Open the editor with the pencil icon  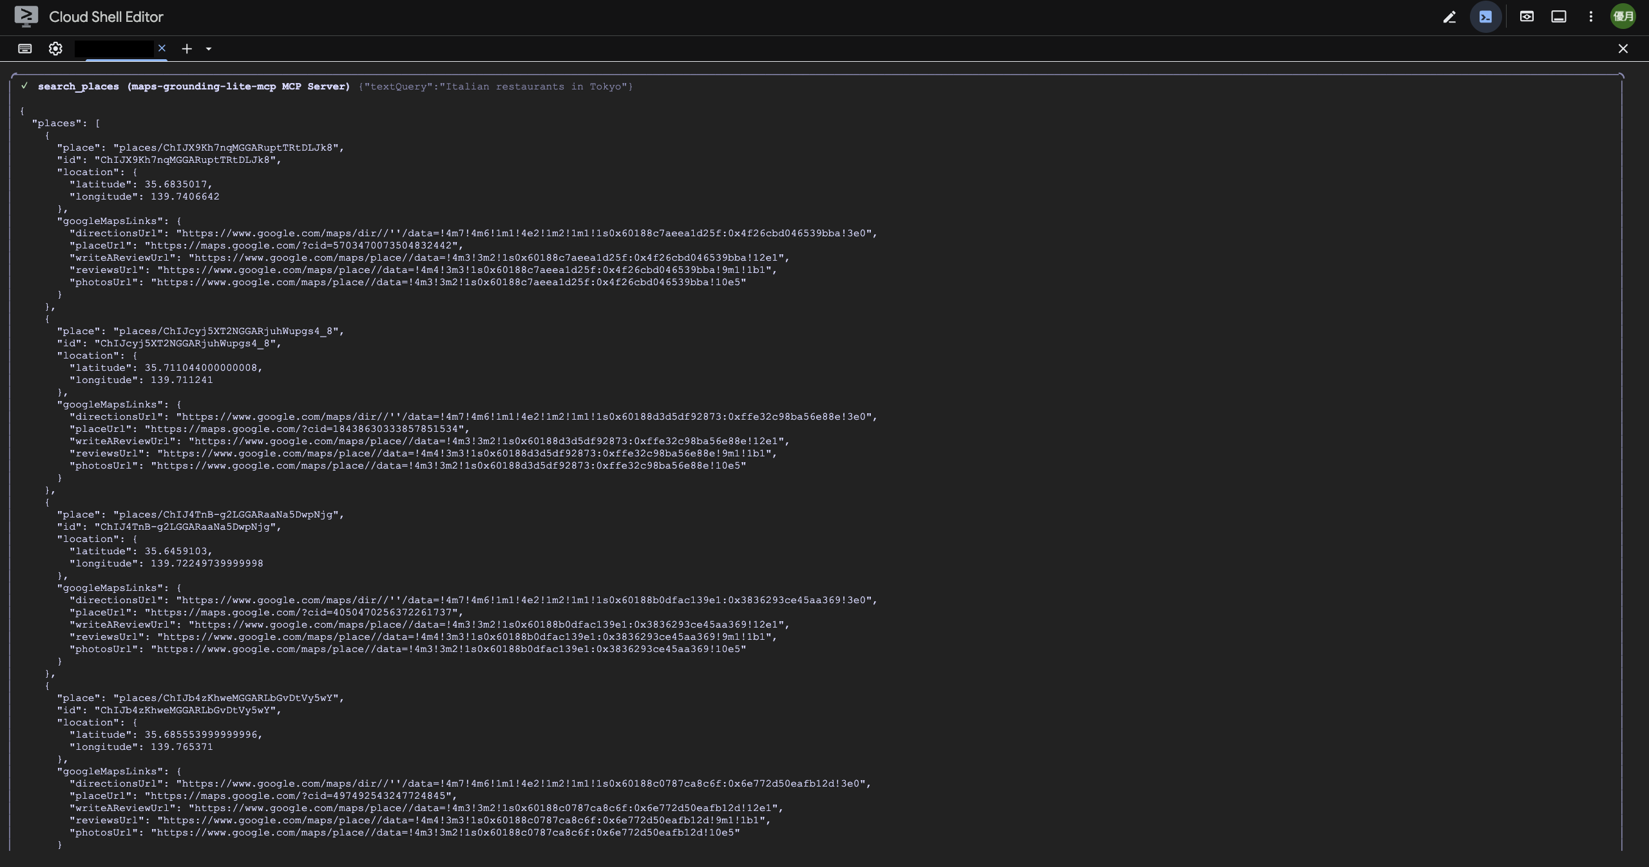(1449, 17)
